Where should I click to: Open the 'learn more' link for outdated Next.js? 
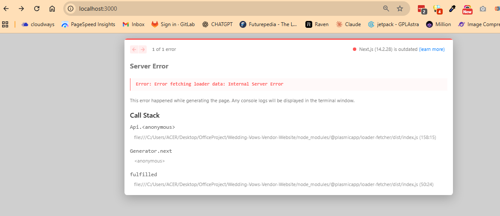pos(432,50)
